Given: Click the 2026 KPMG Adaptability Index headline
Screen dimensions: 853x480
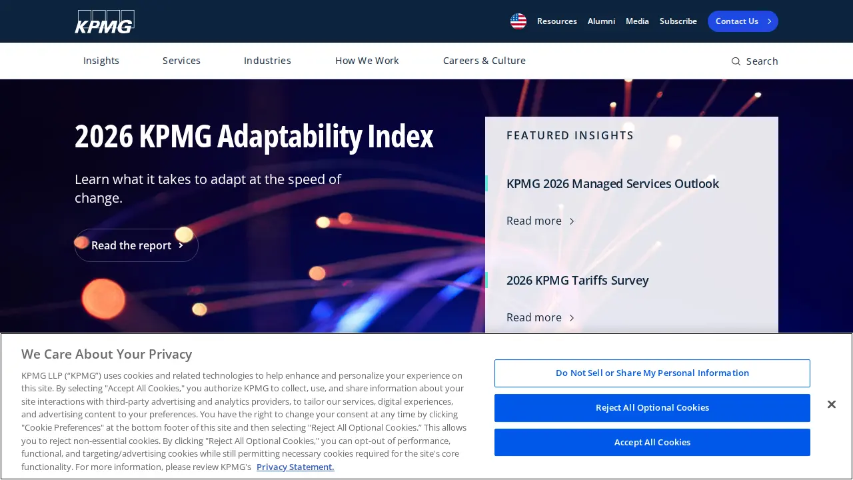Looking at the screenshot, I should pyautogui.click(x=254, y=137).
